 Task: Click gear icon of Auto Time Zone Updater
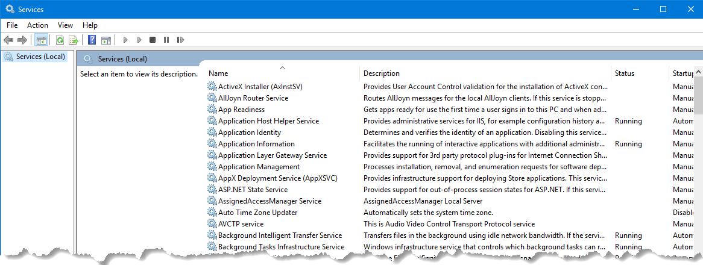click(212, 212)
